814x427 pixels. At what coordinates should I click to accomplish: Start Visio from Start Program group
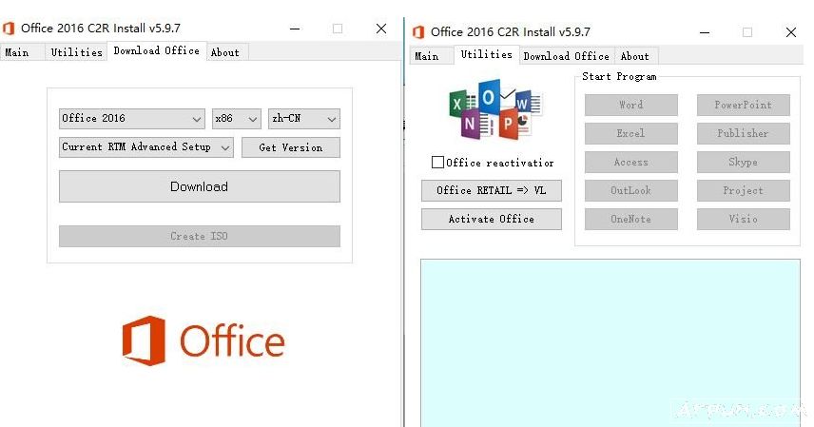point(744,220)
